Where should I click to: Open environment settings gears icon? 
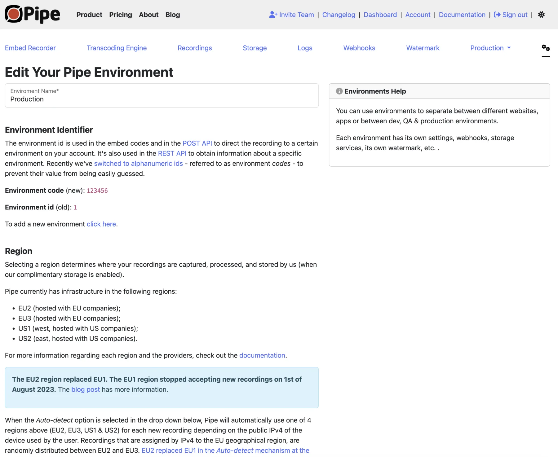(546, 48)
